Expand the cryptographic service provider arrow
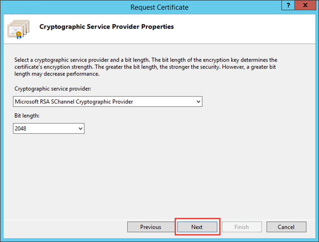This screenshot has width=319, height=242. click(199, 102)
